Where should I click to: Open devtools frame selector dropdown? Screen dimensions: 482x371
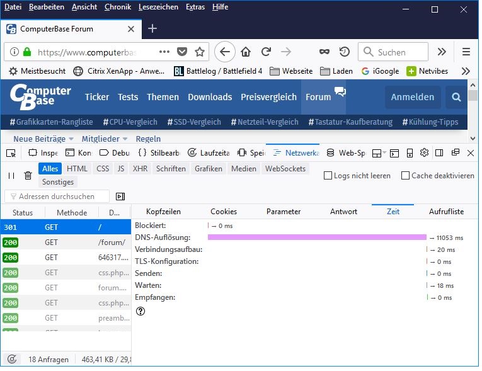pos(379,153)
